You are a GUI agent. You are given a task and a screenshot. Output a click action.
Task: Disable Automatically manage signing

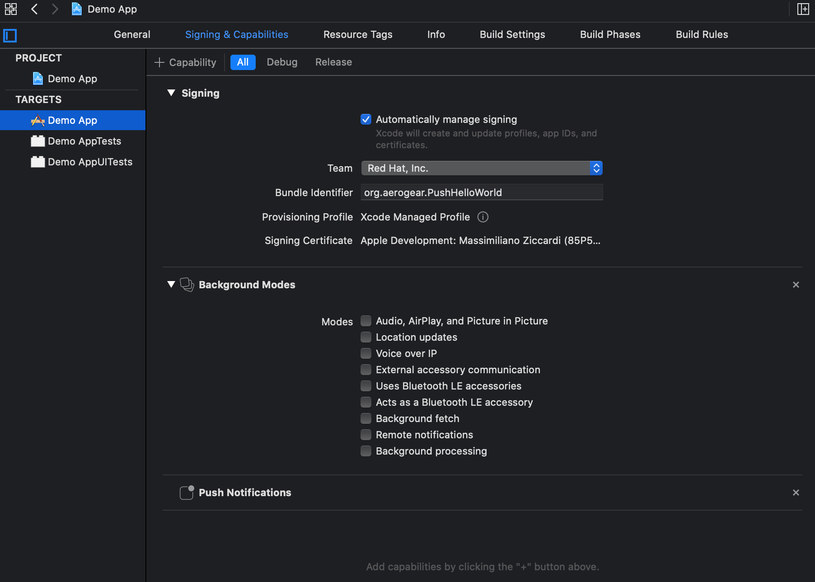366,119
